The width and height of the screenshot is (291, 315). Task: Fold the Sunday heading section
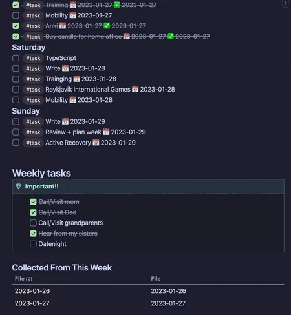coord(26,111)
